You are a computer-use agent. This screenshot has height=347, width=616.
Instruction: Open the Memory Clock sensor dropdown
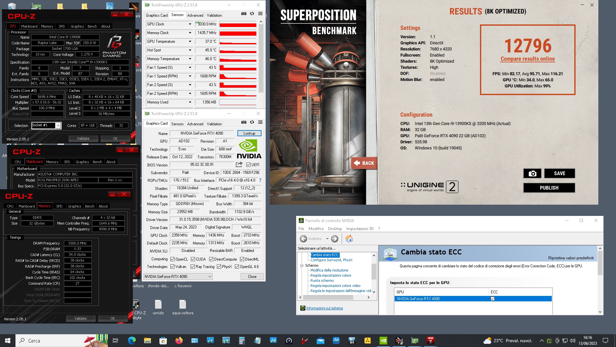pyautogui.click(x=190, y=33)
